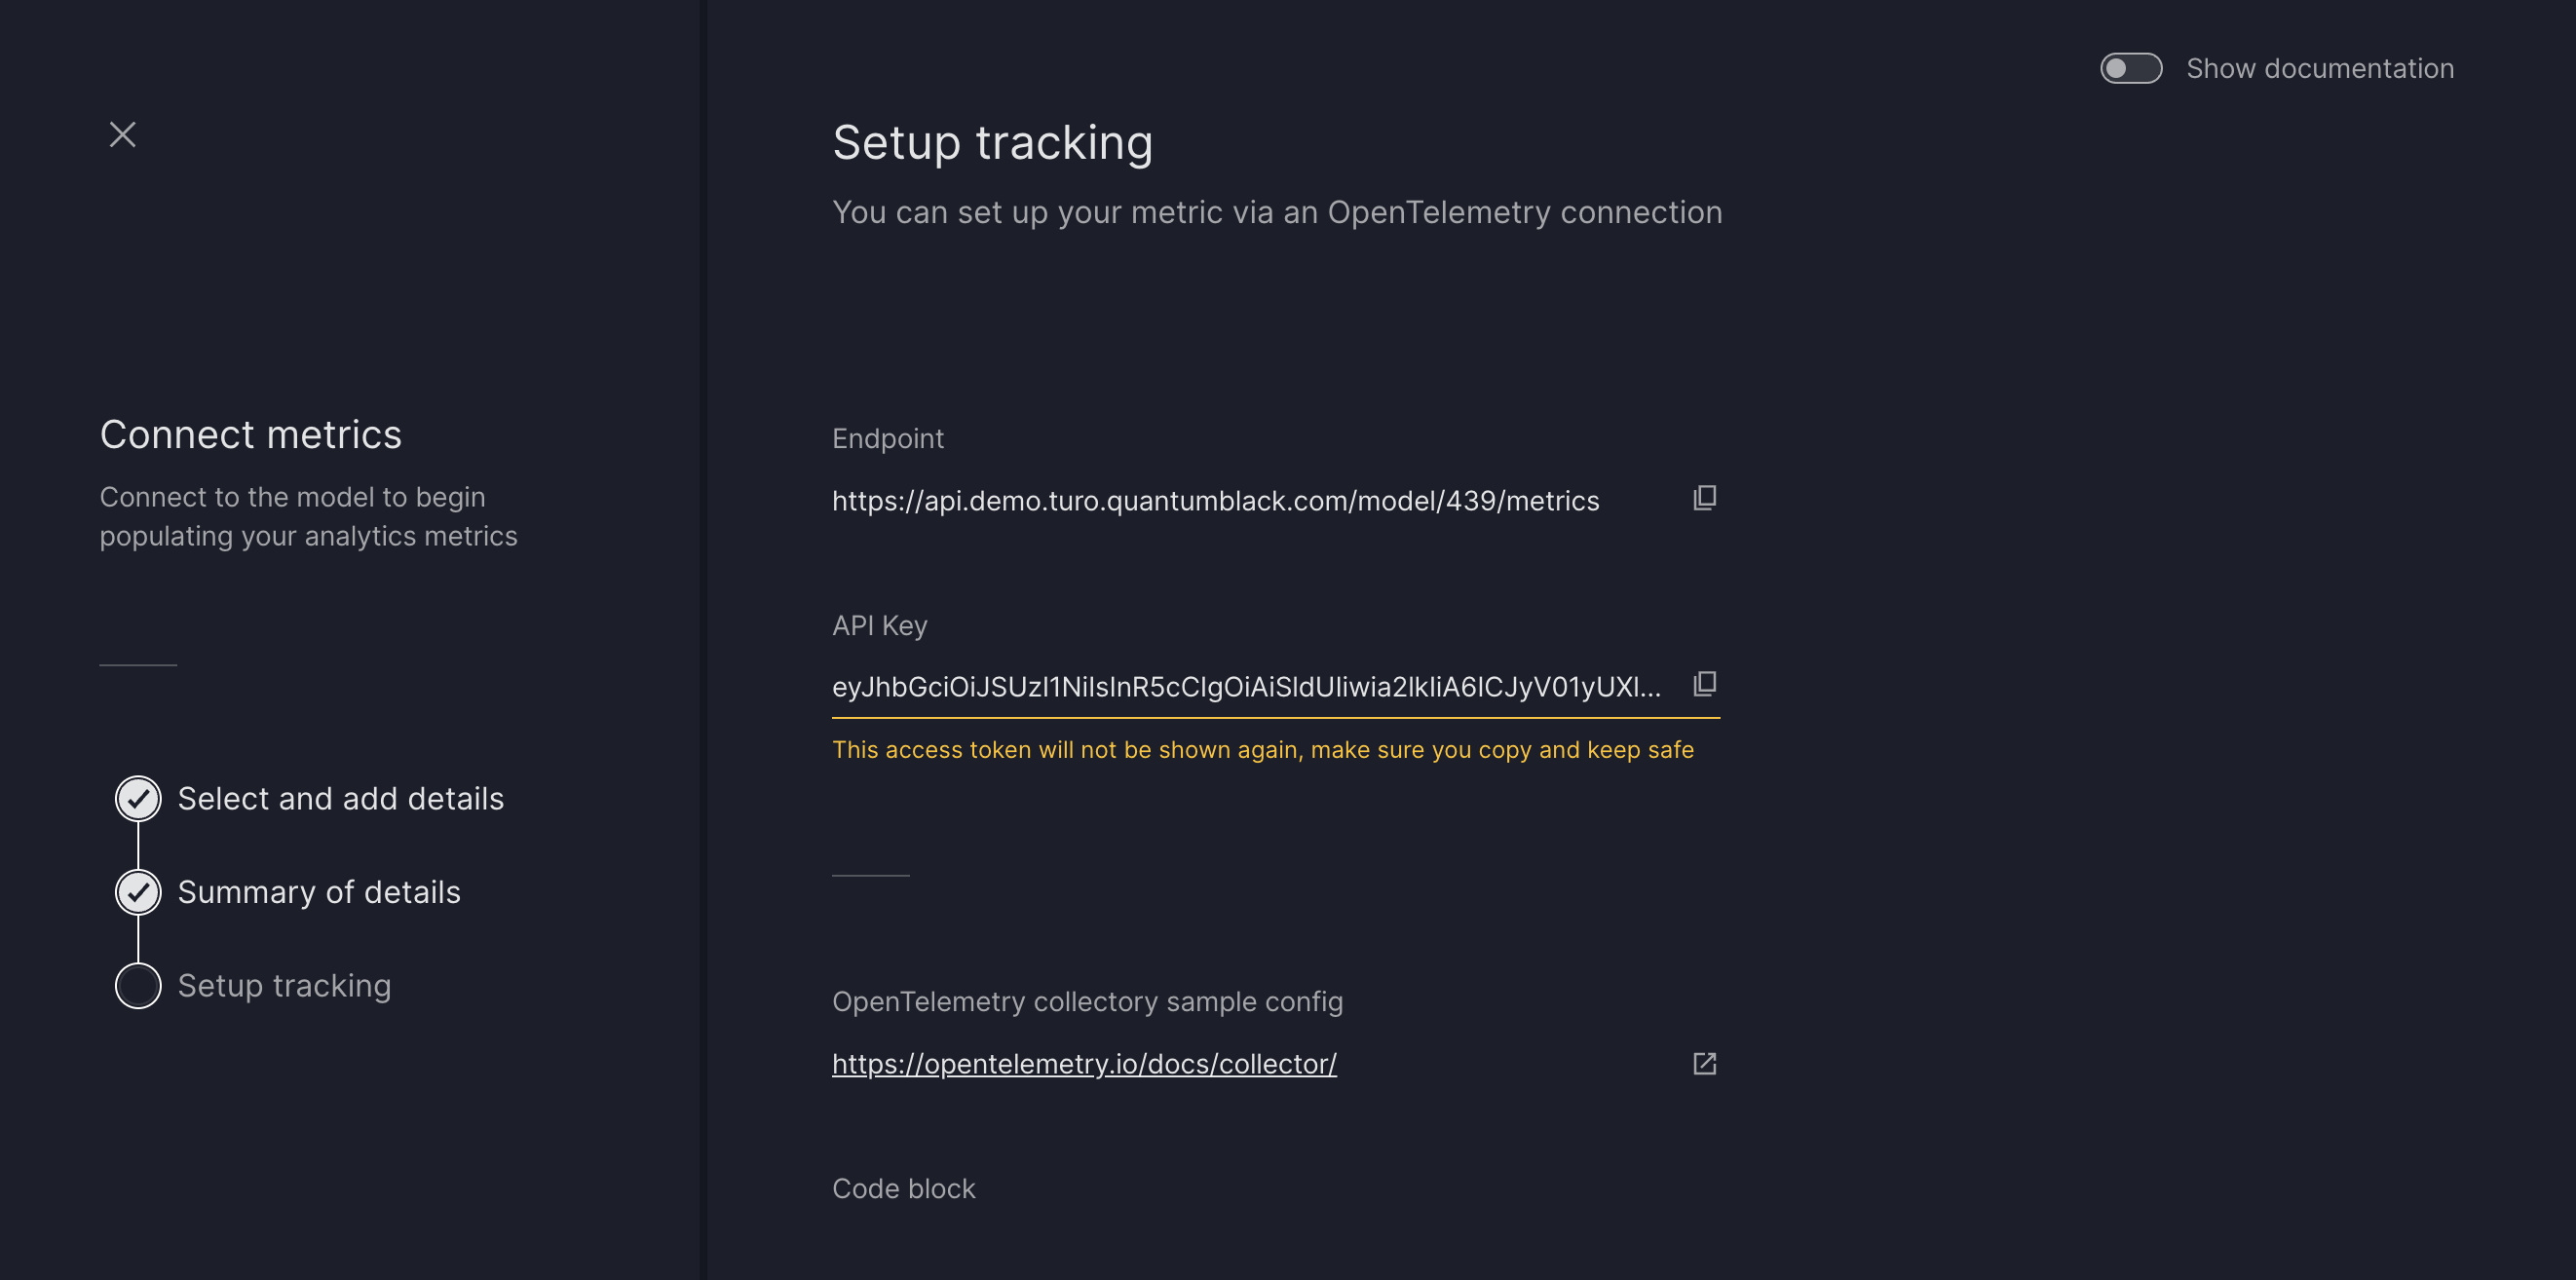Expand the Select and add details step
2576x1280 pixels.
point(340,798)
